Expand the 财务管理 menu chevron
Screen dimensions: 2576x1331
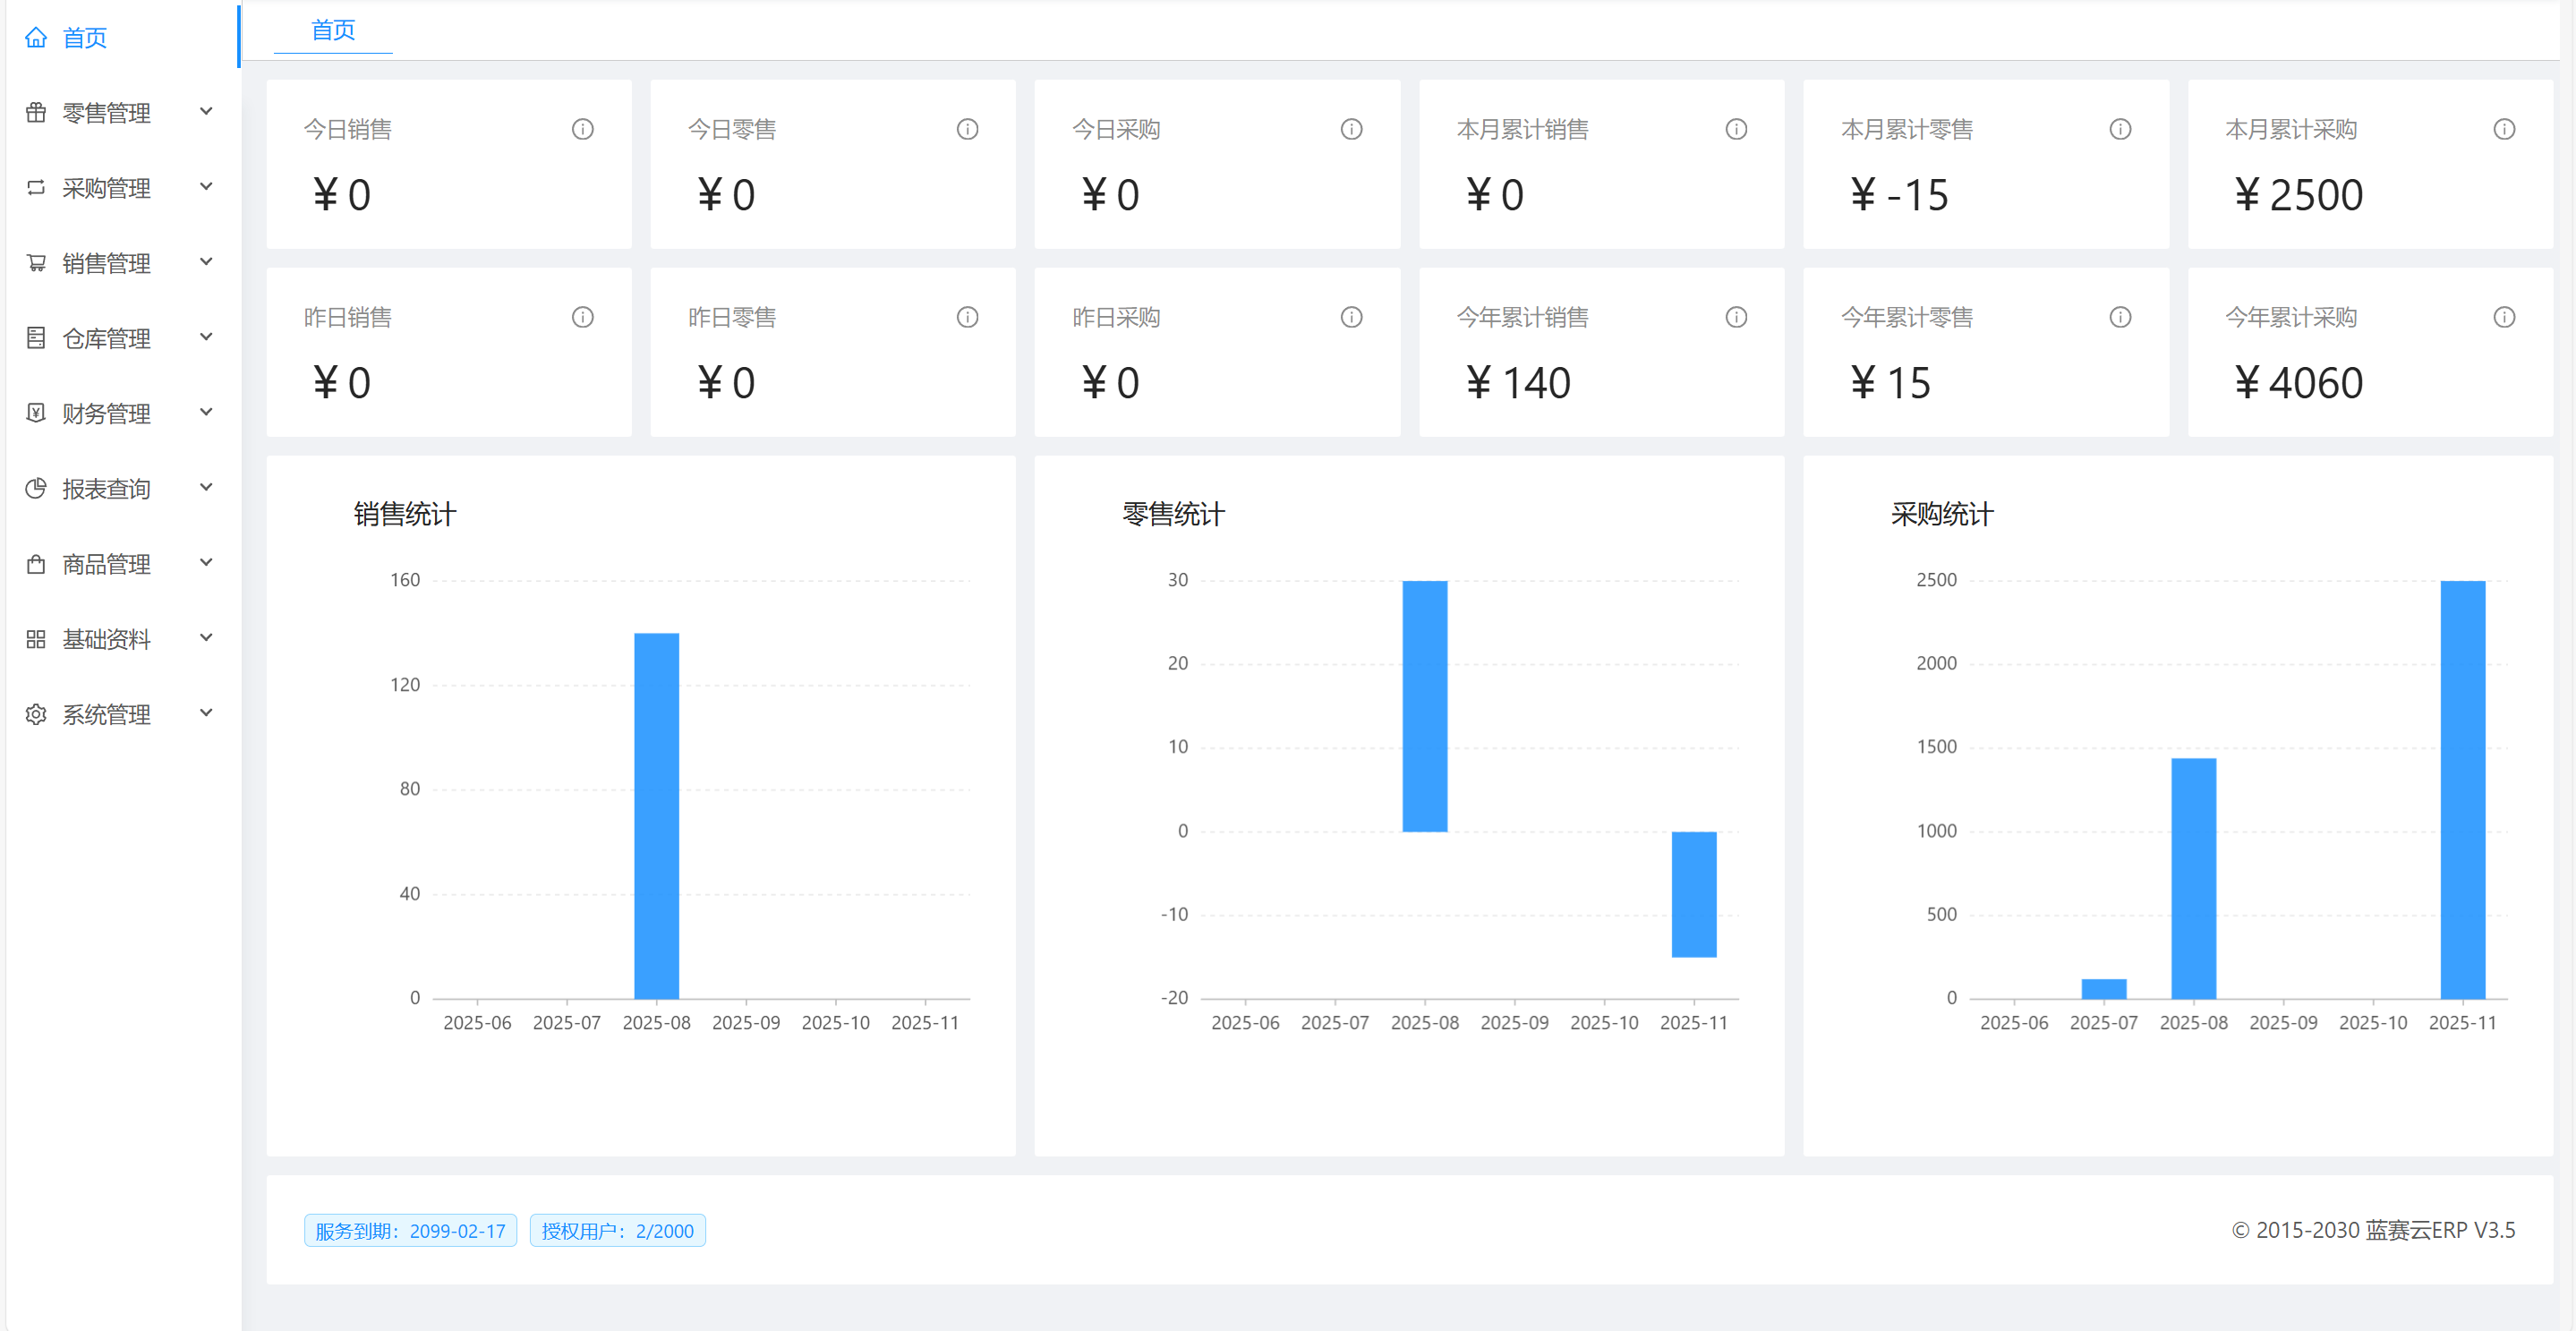(x=206, y=412)
